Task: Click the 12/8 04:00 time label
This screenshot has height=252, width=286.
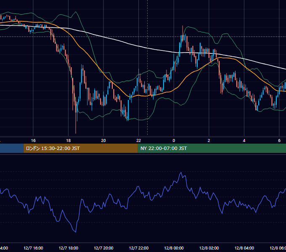Action: pyautogui.click(x=244, y=248)
